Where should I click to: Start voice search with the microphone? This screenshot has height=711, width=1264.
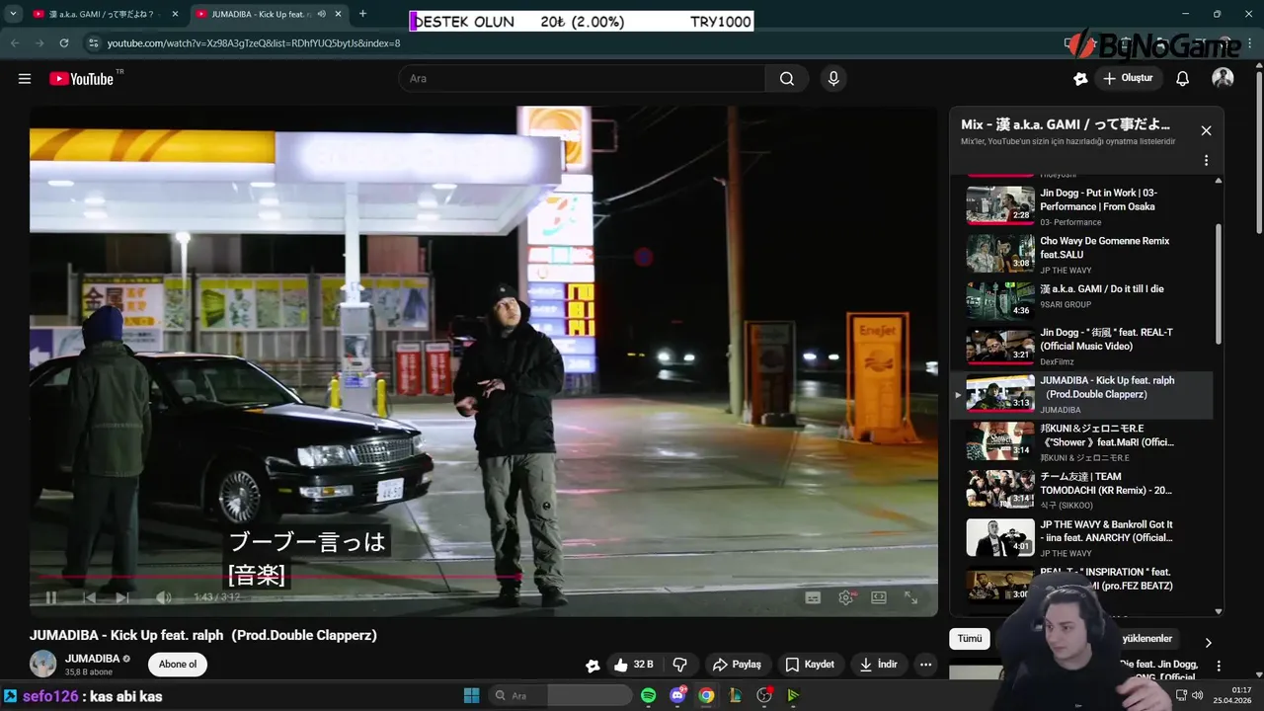833,79
